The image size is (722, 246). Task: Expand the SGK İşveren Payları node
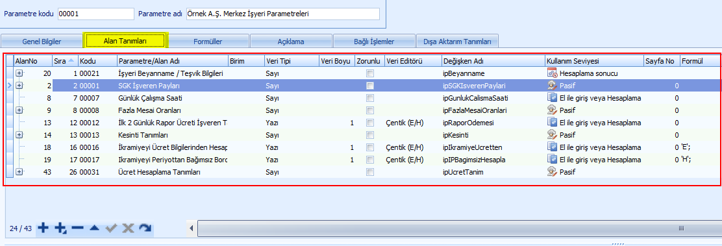[x=19, y=85]
